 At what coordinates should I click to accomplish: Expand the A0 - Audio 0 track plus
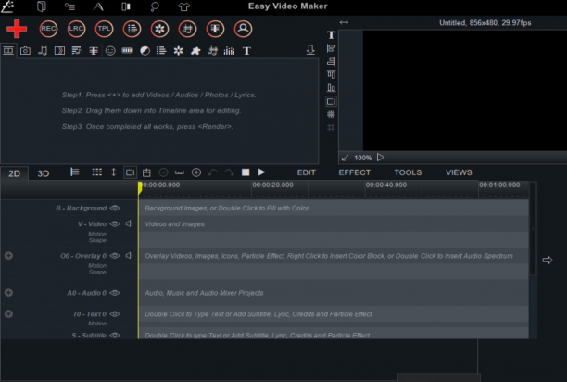tap(8, 293)
